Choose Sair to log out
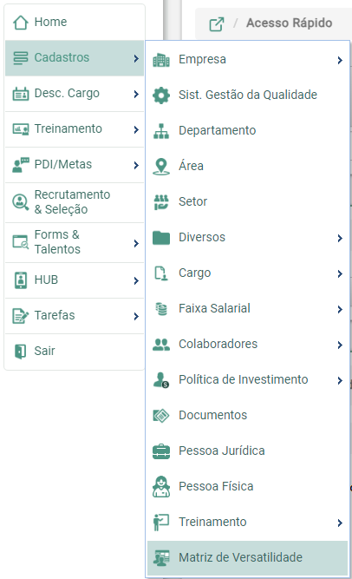Screen dimensions: 352x579 44,351
